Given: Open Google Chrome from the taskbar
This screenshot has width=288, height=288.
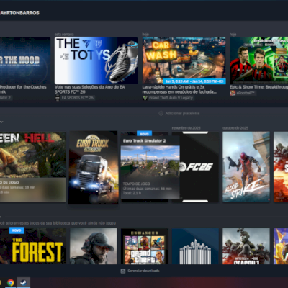Looking at the screenshot, I should (11, 283).
